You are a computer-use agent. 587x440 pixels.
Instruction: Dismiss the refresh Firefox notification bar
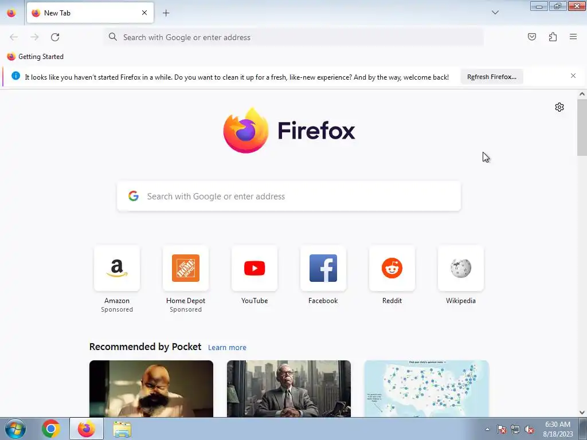coord(573,76)
